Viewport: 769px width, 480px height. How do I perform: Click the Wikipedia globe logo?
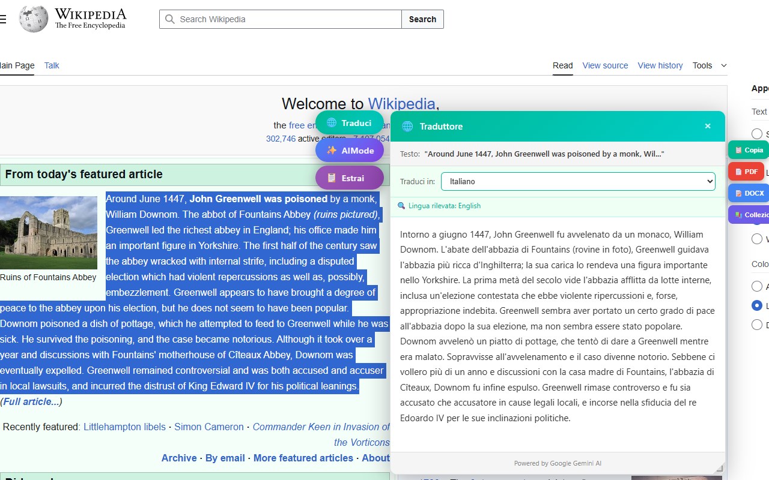(34, 19)
